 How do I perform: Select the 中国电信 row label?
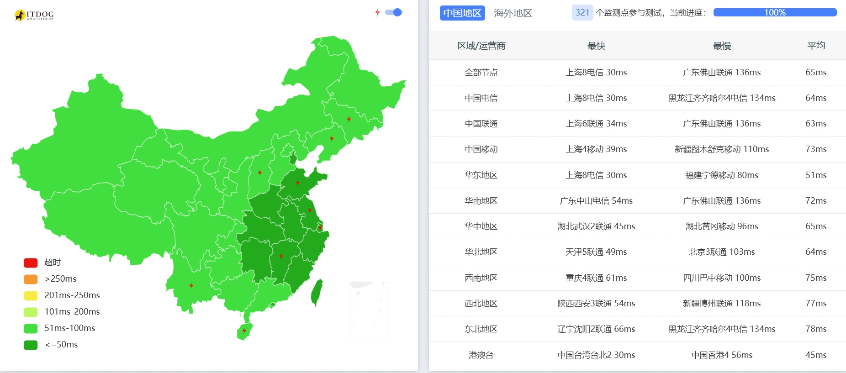tap(481, 98)
